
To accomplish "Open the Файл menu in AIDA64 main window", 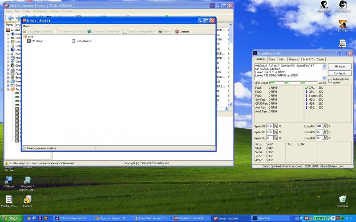I will coord(8,11).
